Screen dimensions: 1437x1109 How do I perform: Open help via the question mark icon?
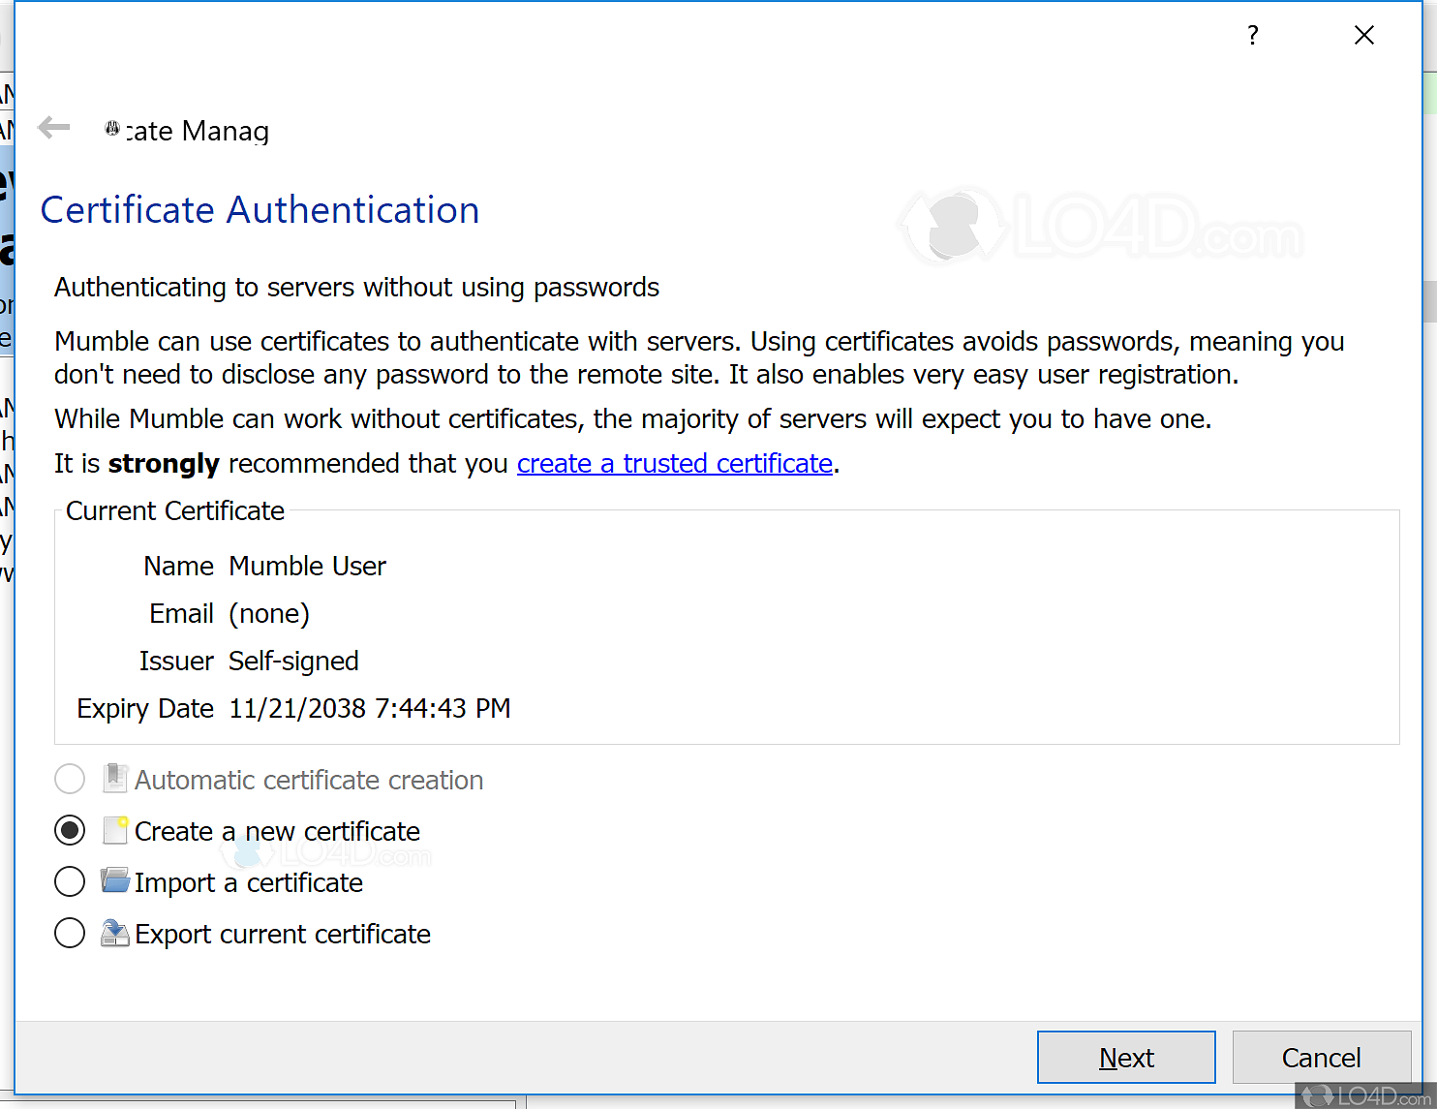tap(1252, 35)
